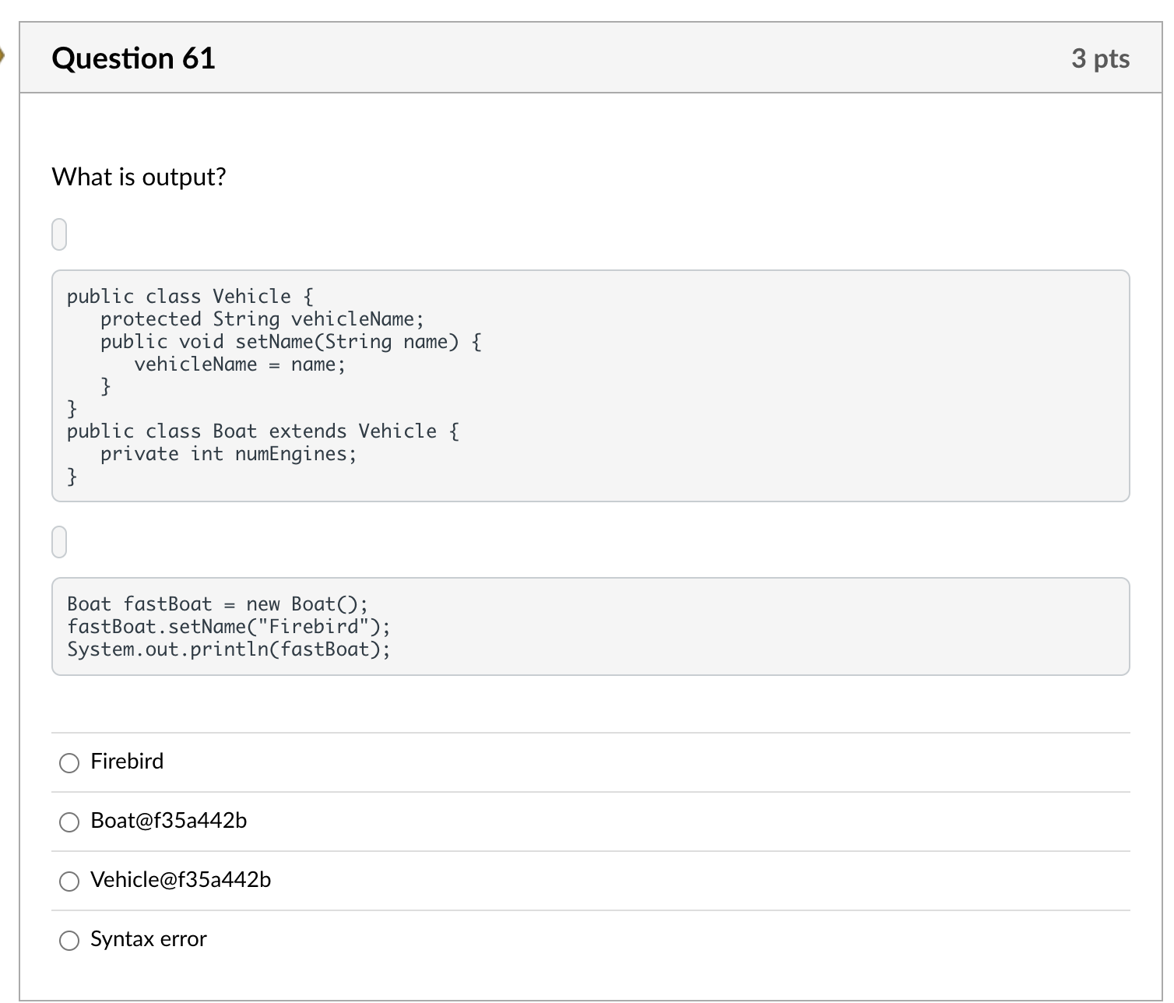The height and width of the screenshot is (1003, 1174).
Task: Choose the Boat@f35a442b radio option
Action: point(69,822)
